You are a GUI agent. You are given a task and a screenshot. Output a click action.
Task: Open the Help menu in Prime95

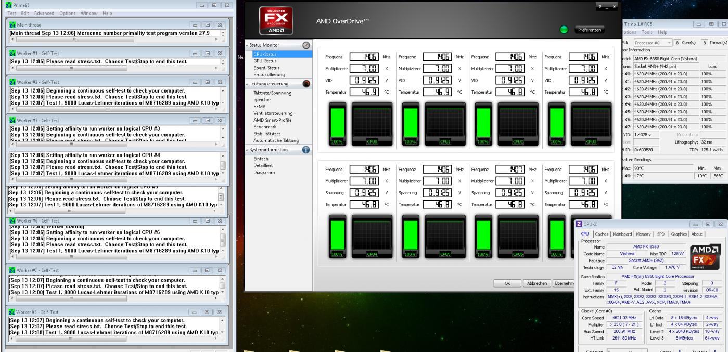[x=107, y=12]
